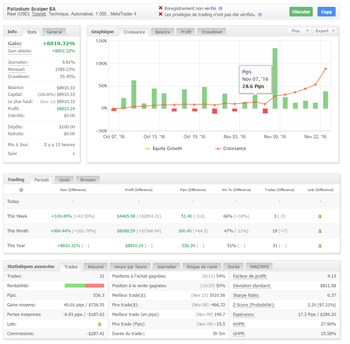The image size is (350, 344).
Task: Open the Risque de ruine tab
Action: click(202, 267)
